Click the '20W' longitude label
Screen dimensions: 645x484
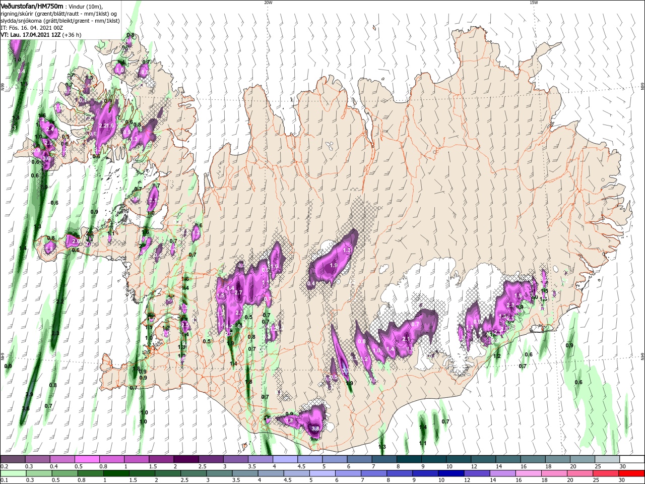(x=268, y=3)
